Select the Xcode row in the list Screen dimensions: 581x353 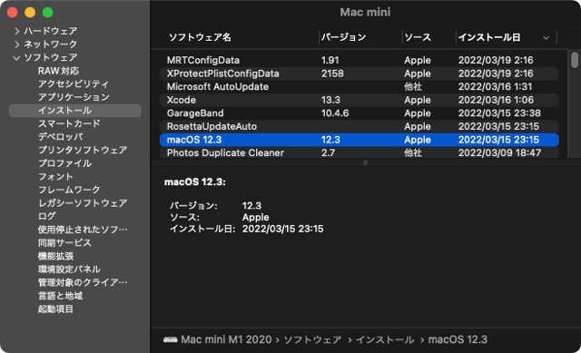point(359,100)
